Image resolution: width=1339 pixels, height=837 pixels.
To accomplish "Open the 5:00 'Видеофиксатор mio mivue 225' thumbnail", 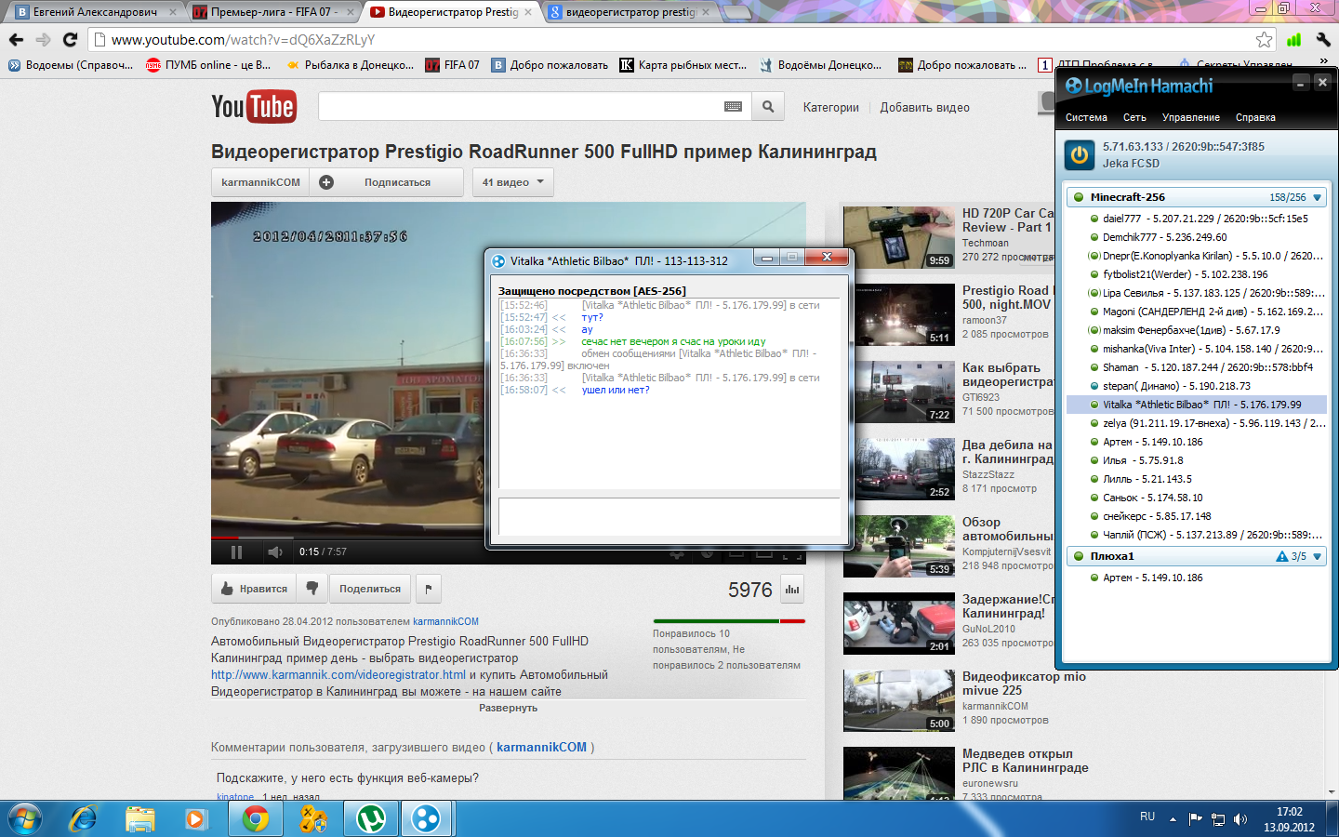I will point(898,700).
